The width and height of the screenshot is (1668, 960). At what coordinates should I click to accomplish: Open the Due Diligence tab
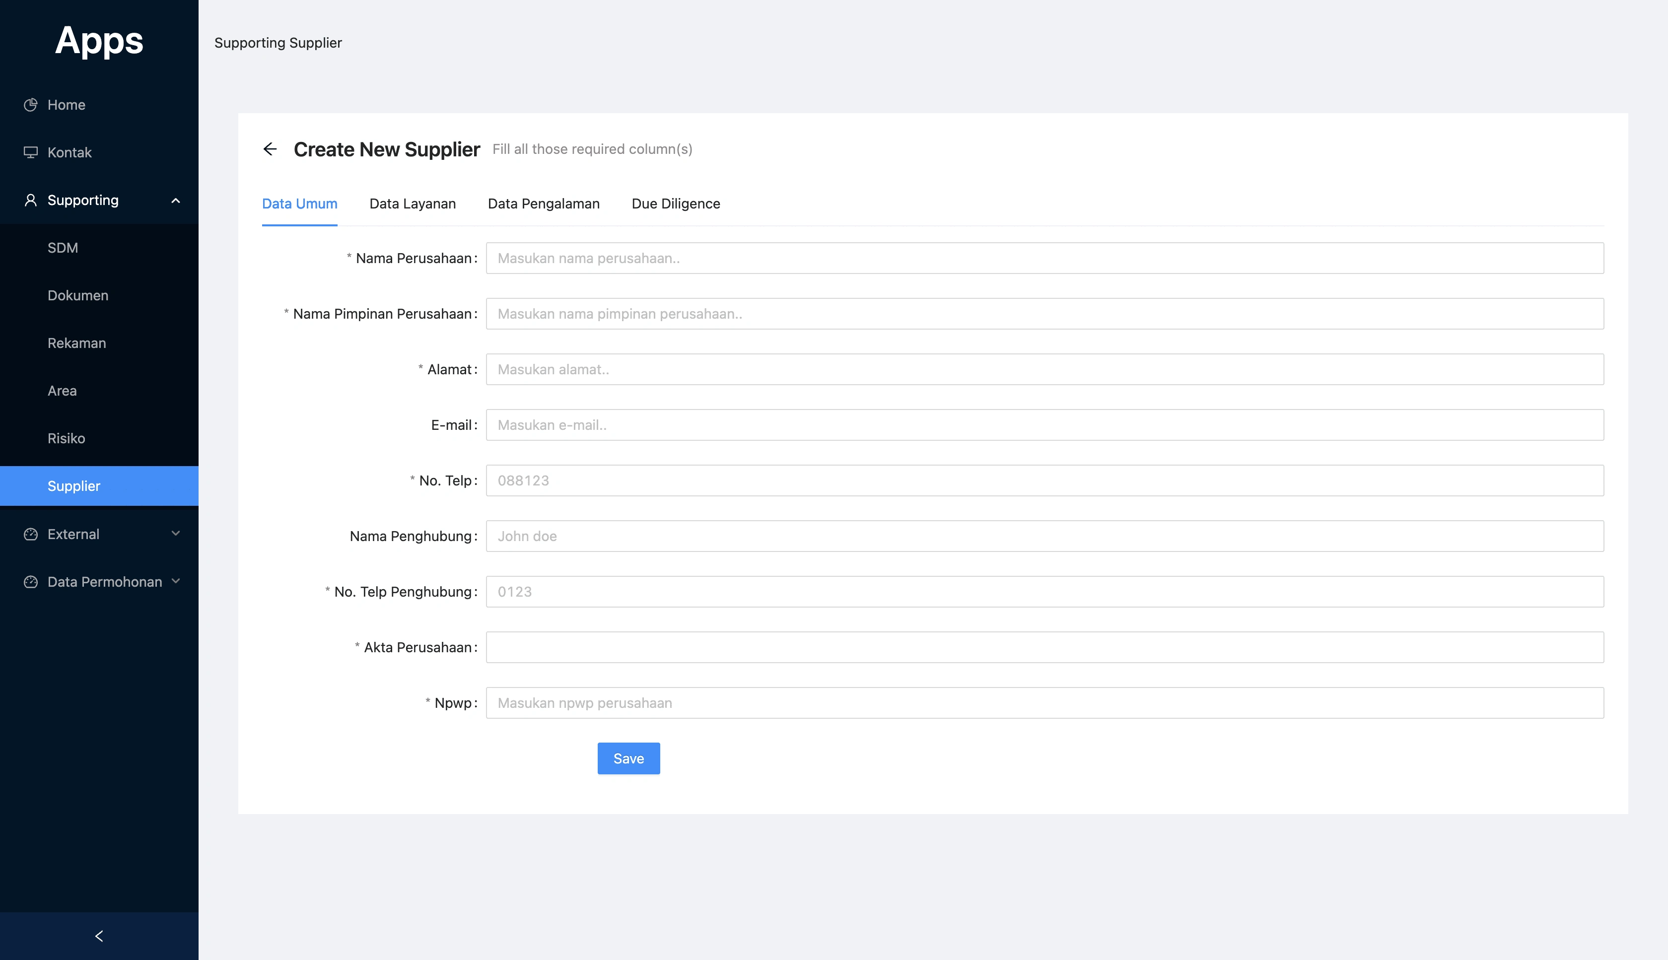[x=676, y=204]
